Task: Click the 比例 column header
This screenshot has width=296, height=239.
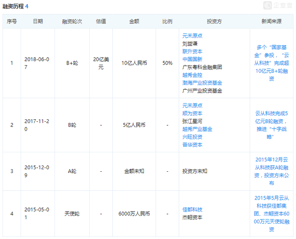Action: (167, 21)
